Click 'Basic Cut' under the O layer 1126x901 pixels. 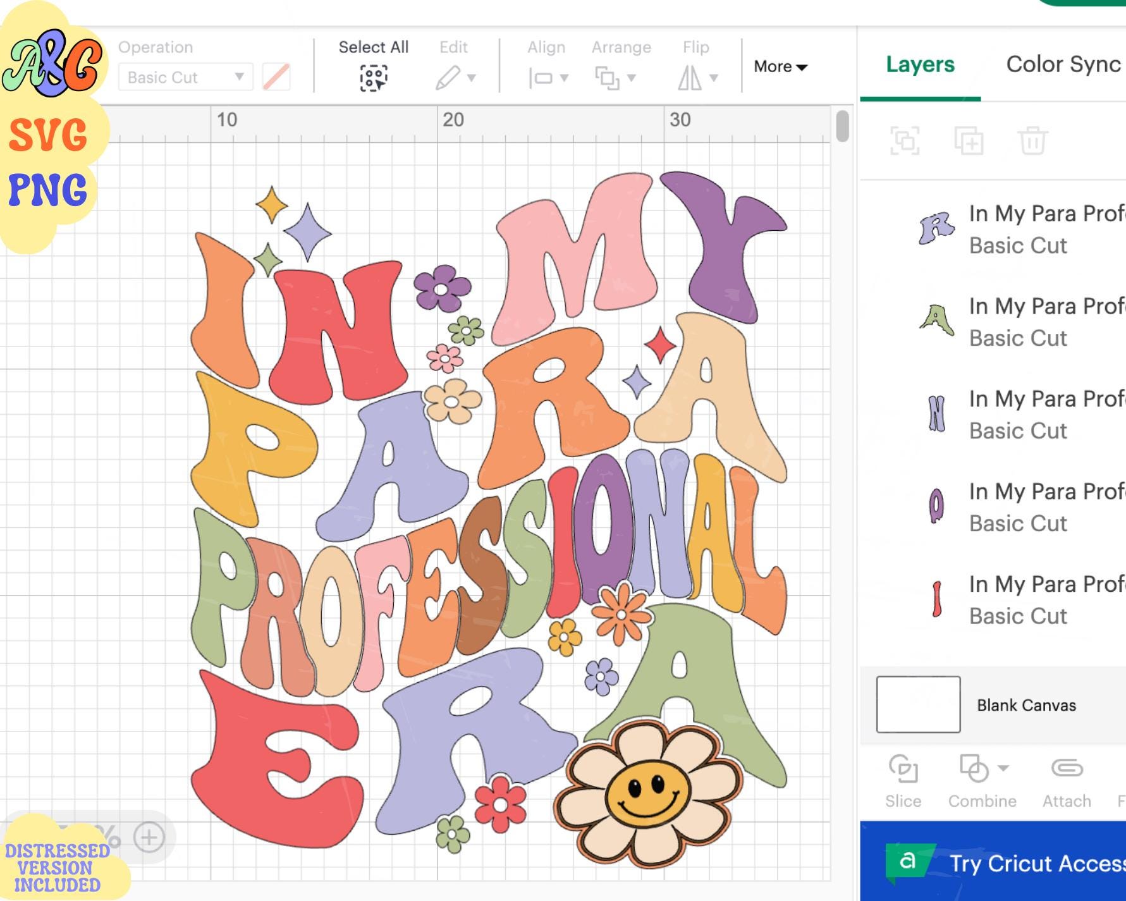[x=1018, y=524]
